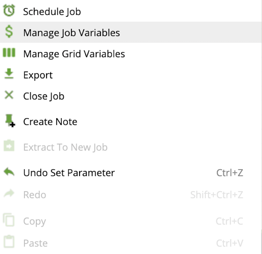Viewport: 262px width, 254px height.
Task: Click the pushpin Create Note icon
Action: pos(10,121)
